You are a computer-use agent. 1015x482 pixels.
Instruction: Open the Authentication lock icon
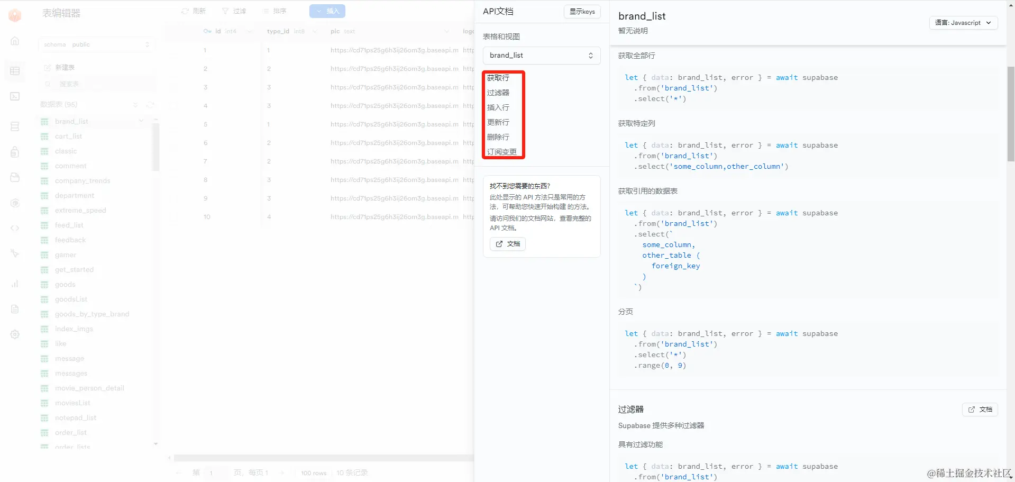click(x=15, y=152)
